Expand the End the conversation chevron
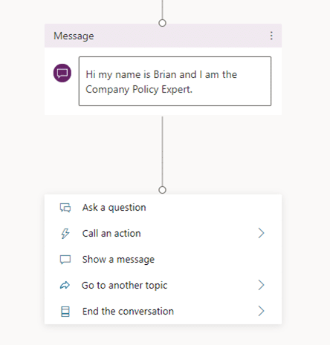This screenshot has height=345, width=330. click(261, 311)
